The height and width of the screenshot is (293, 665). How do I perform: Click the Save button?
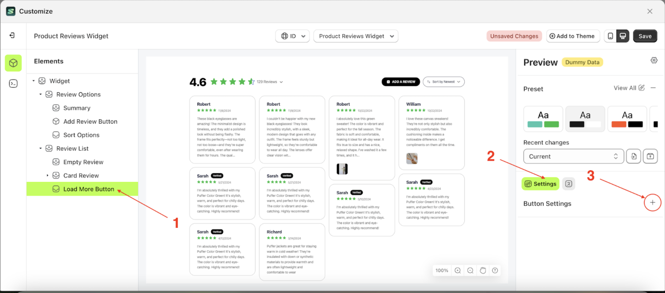[x=645, y=36]
